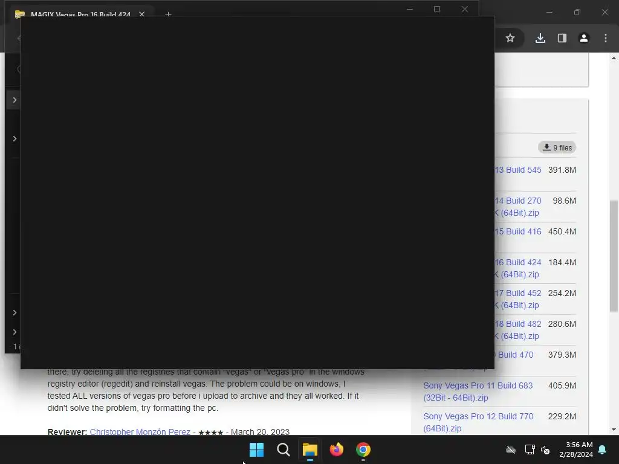Download Sony Vegas Pro 12 Build 770 zip
The image size is (619, 464).
coord(478,422)
